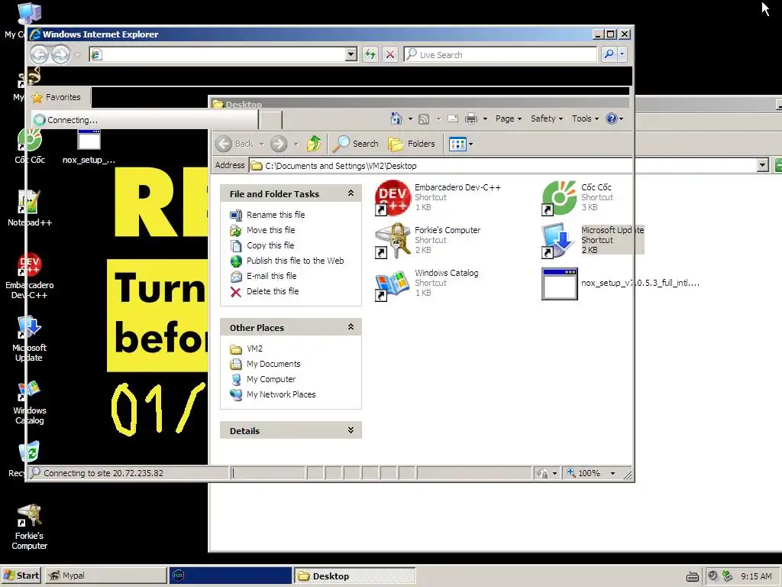
Task: Click the Up folder icon in Explorer
Action: pos(314,144)
